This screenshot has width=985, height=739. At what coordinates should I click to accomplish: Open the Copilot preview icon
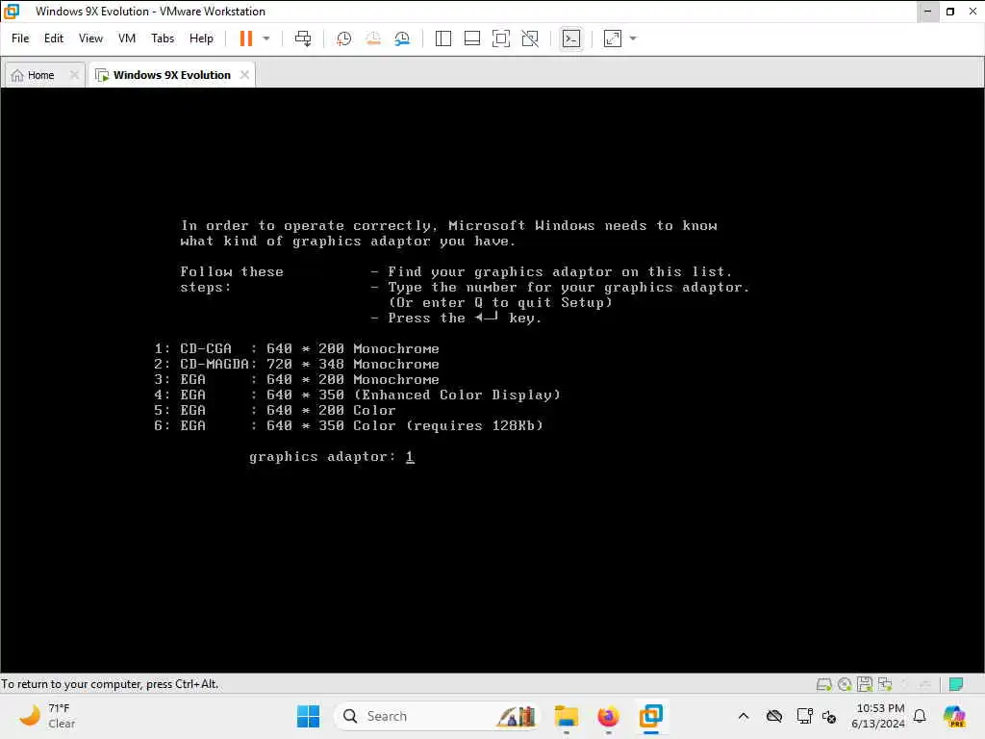point(954,716)
